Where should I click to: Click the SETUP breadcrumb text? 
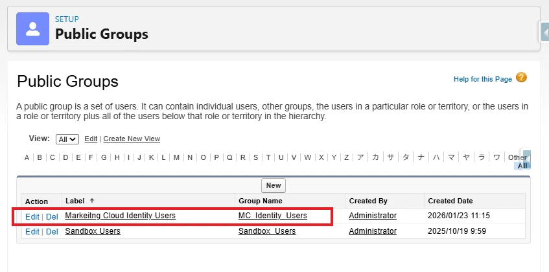(67, 19)
